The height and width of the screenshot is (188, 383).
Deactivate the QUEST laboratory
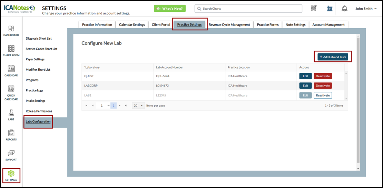(x=323, y=76)
